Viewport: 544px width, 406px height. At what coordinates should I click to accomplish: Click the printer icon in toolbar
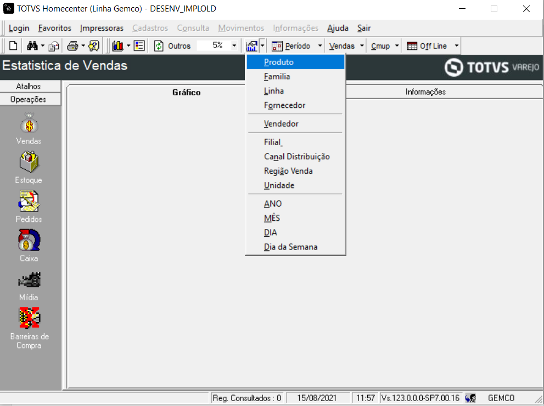(72, 45)
